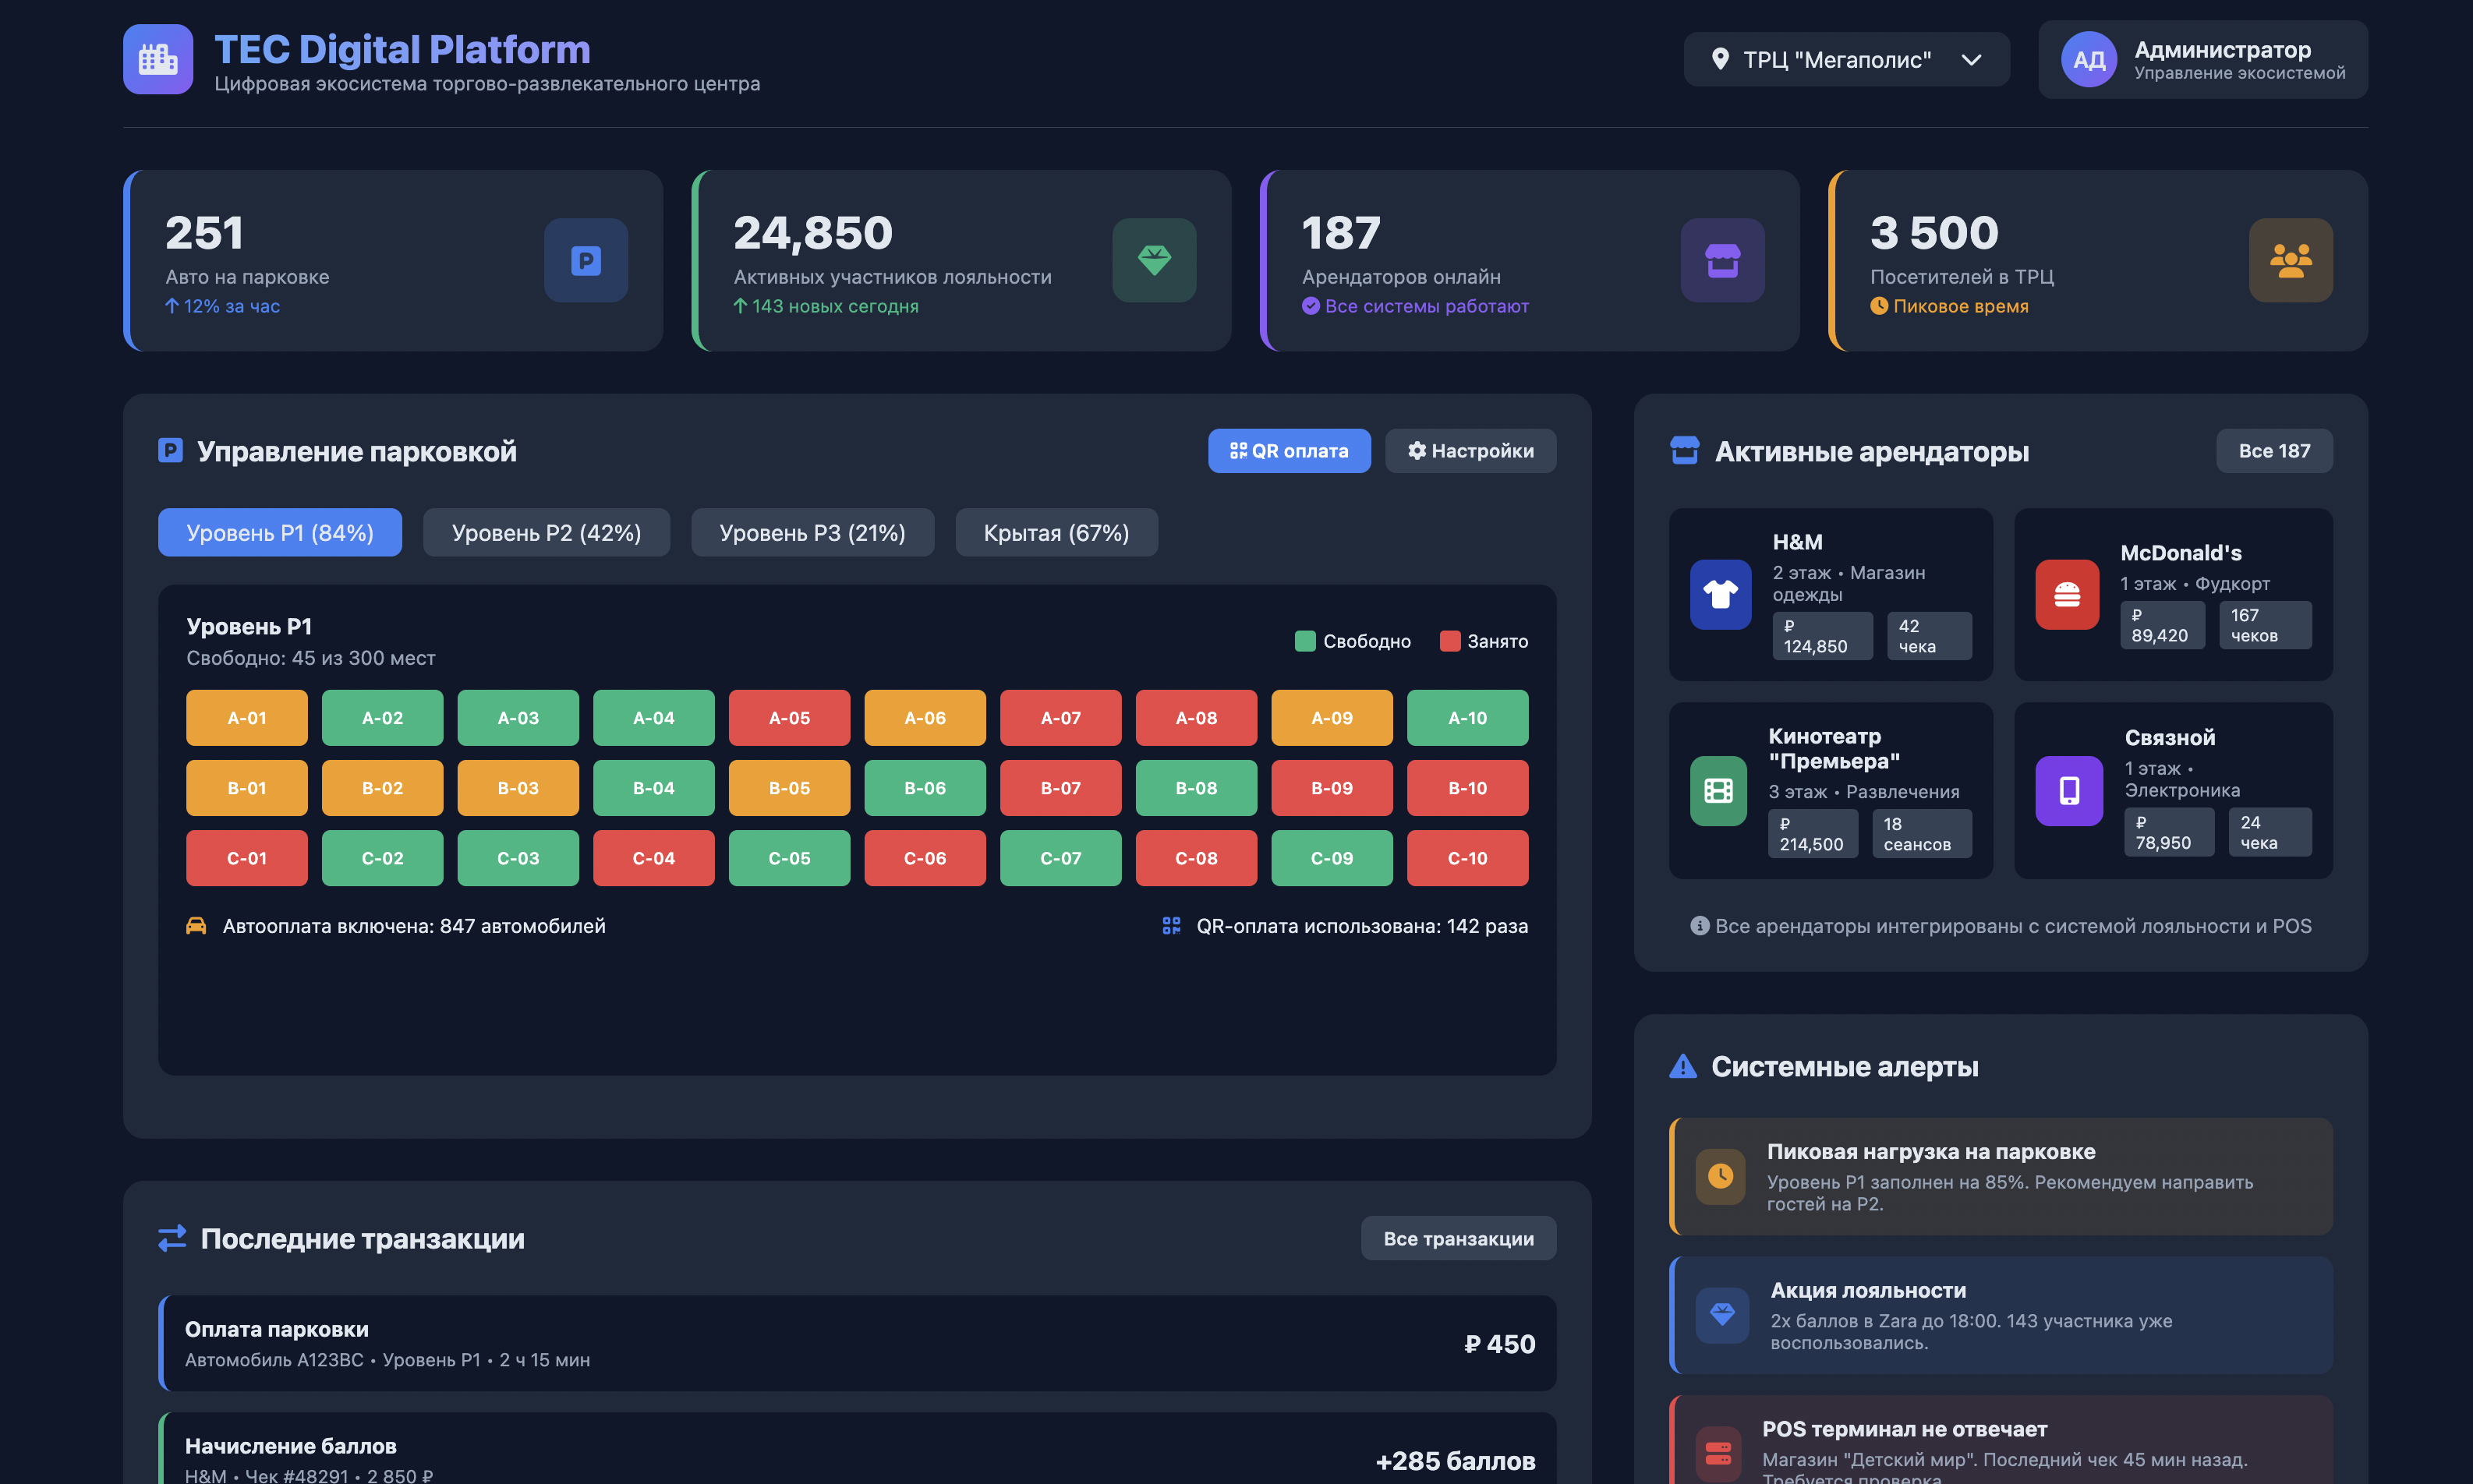Click the Кинотеатр Премьера film icon
This screenshot has width=2473, height=1484.
click(1718, 791)
